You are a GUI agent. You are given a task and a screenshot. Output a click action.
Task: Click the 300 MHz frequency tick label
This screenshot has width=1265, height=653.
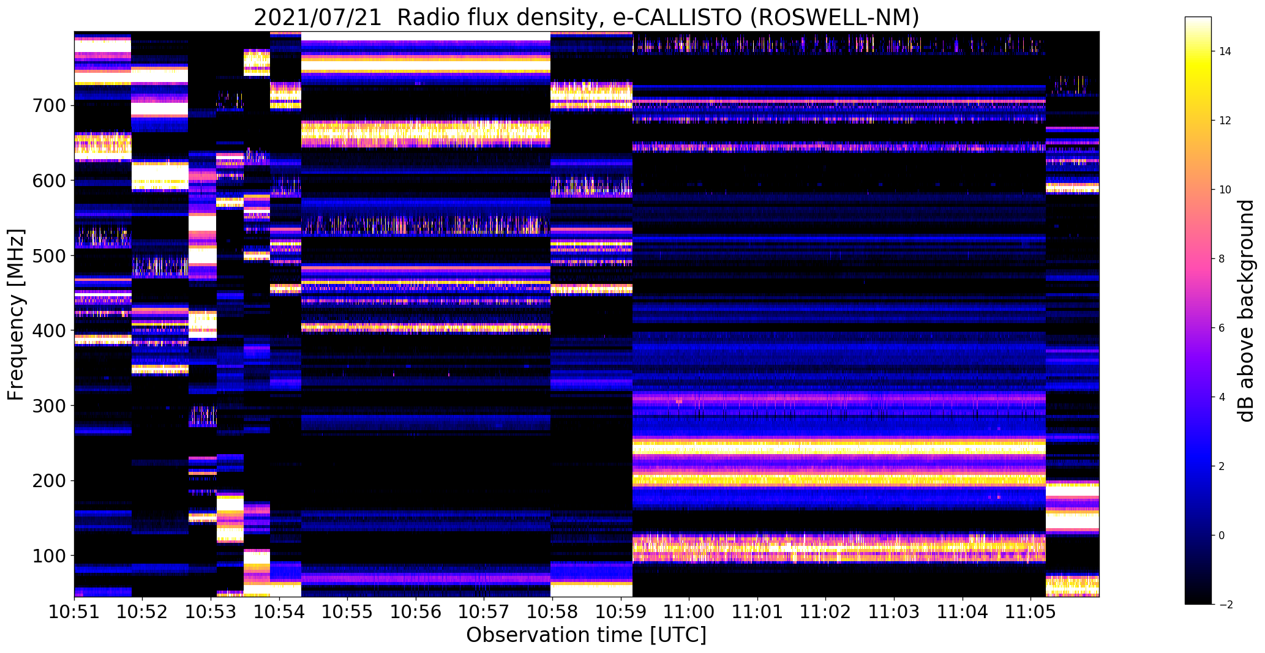[48, 406]
